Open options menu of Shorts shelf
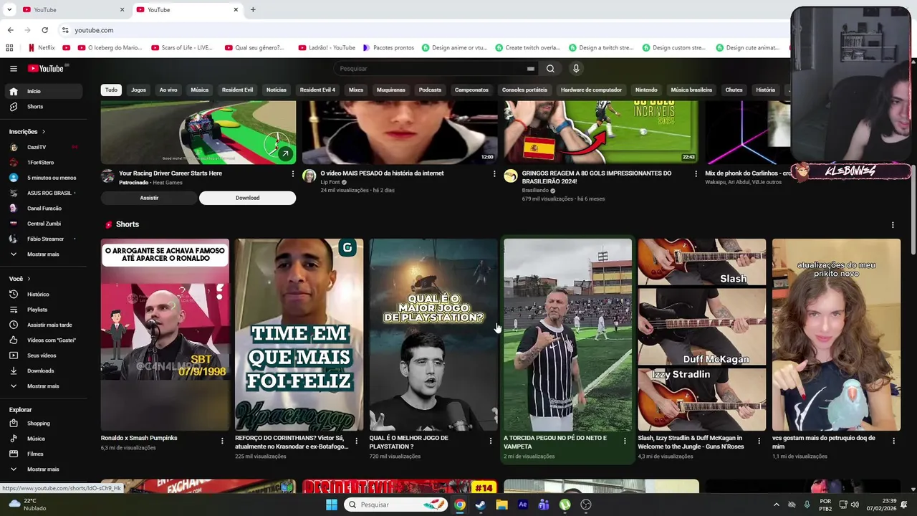 pos(893,225)
